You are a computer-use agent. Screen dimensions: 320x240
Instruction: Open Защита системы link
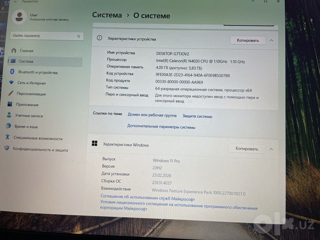click(197, 116)
